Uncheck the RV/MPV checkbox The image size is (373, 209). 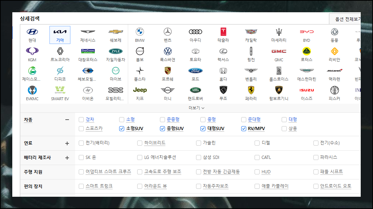[244, 129]
